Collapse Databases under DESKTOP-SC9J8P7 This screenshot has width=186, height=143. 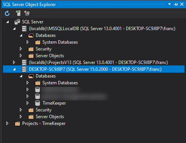point(21,76)
